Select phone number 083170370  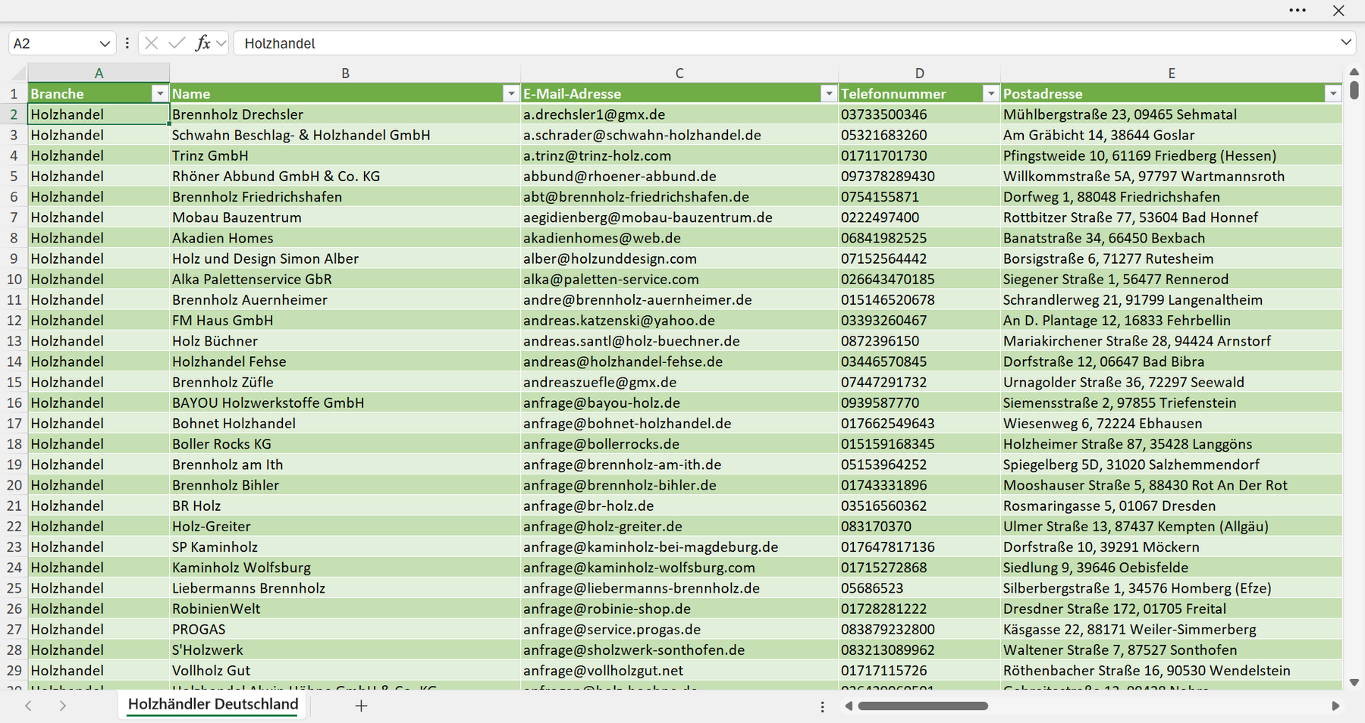pyautogui.click(x=919, y=526)
